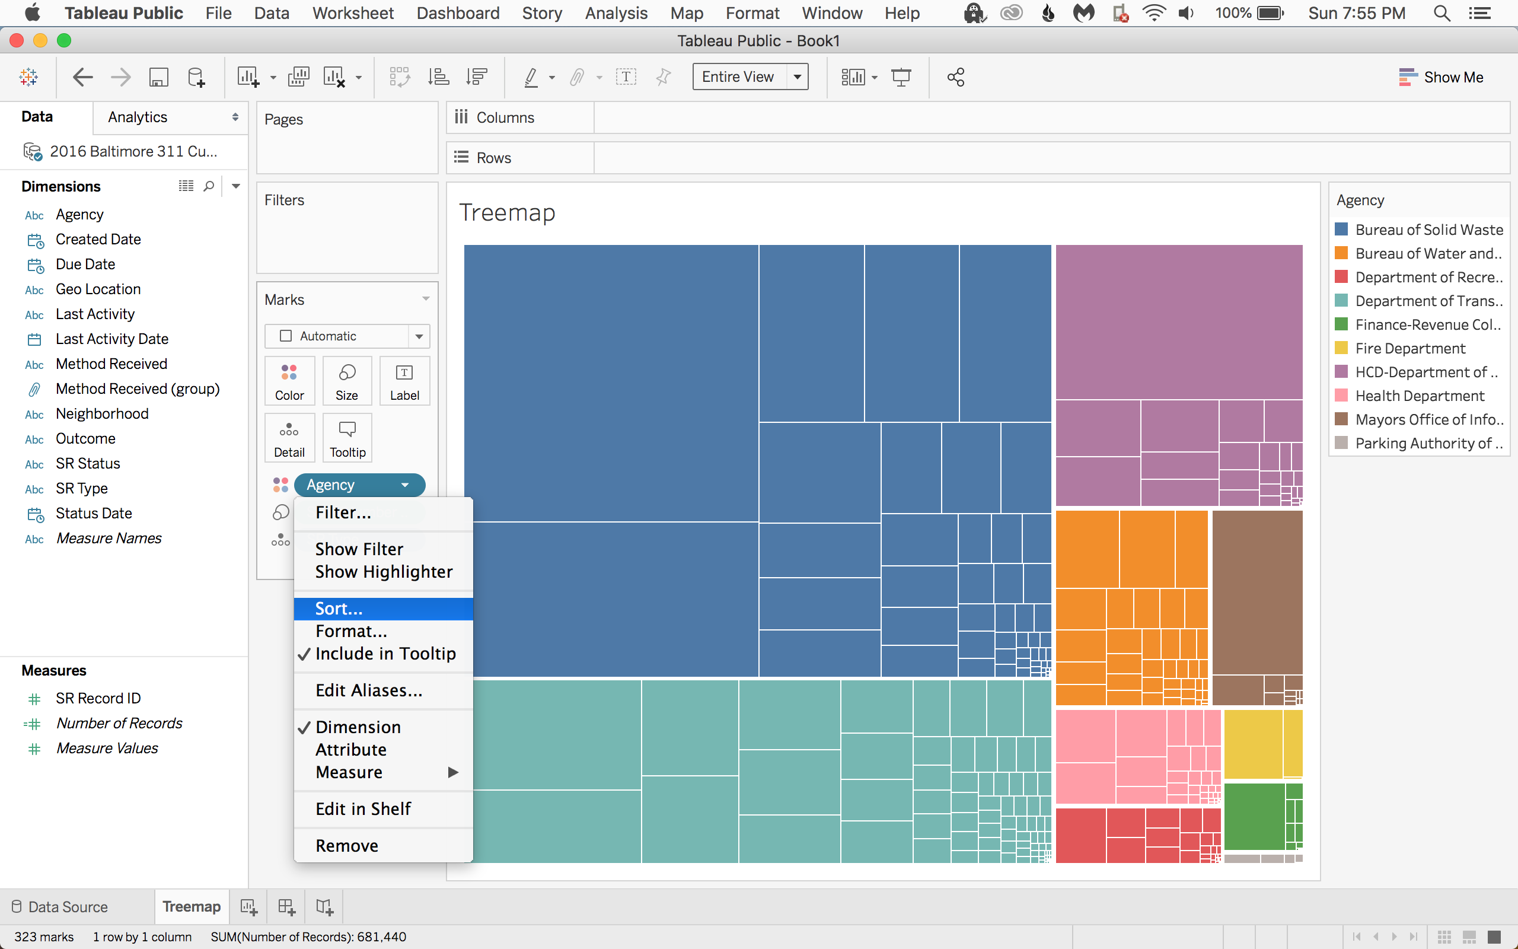Click the Find field search icon

coord(209,186)
